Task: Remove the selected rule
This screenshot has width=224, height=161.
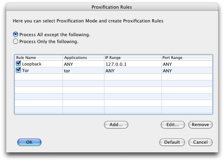Action: pyautogui.click(x=200, y=125)
